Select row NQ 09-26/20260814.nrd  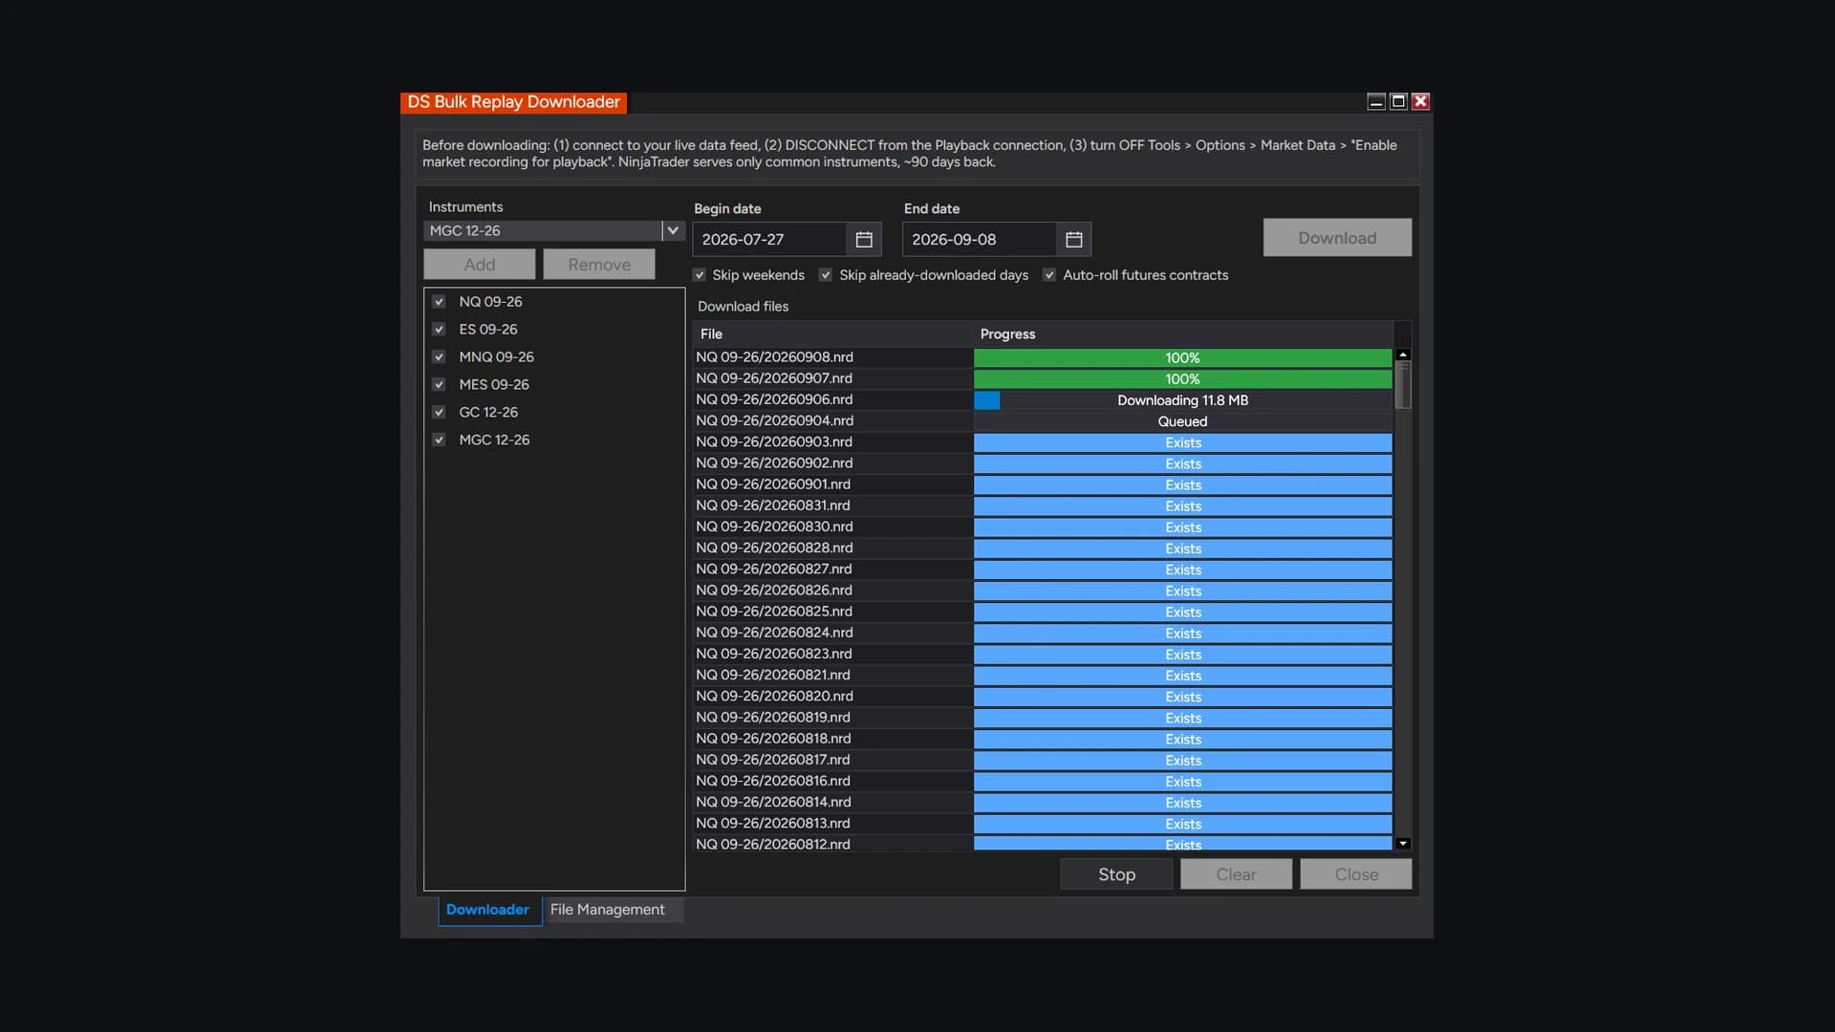click(x=1043, y=802)
